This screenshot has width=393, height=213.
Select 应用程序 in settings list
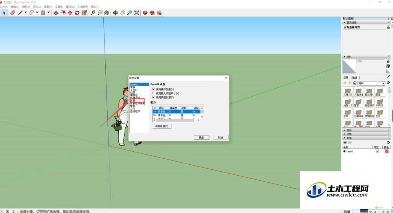(135, 111)
